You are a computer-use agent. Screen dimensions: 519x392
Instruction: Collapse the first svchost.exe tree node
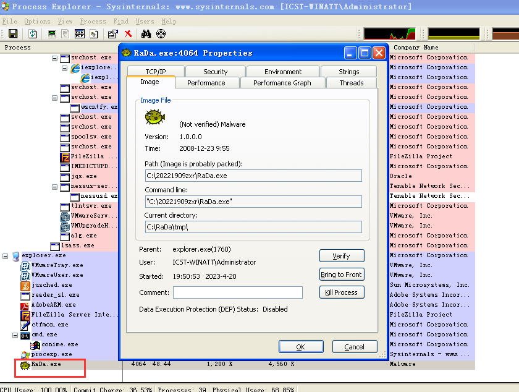point(54,58)
